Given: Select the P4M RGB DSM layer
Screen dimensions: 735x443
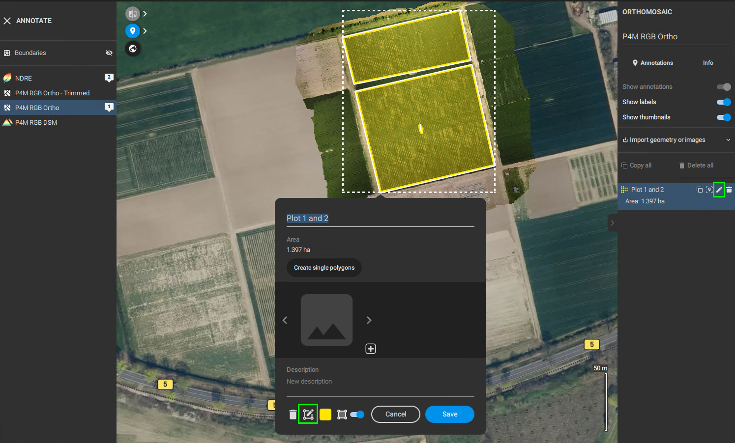Looking at the screenshot, I should (x=36, y=123).
